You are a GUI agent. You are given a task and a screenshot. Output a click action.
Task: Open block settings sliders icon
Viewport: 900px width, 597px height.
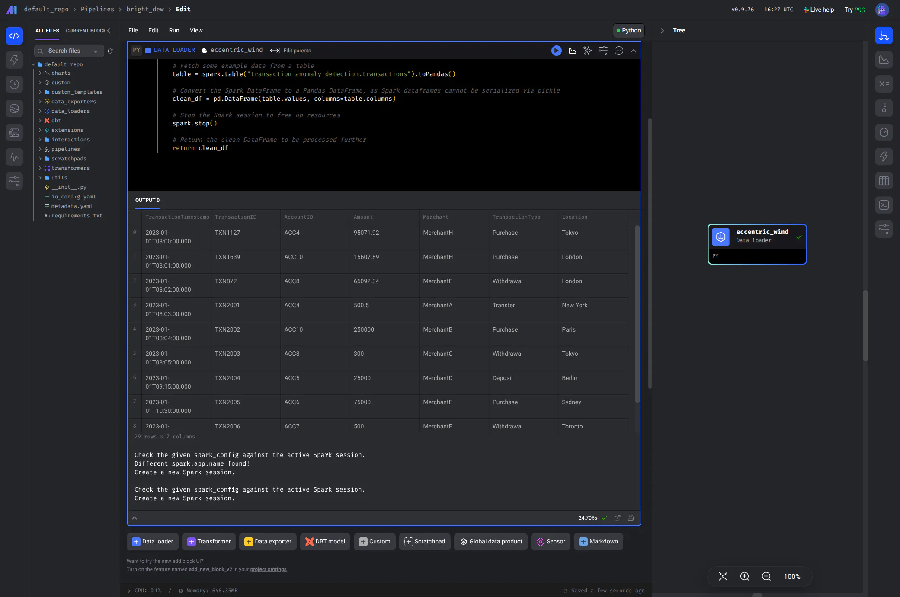click(603, 51)
